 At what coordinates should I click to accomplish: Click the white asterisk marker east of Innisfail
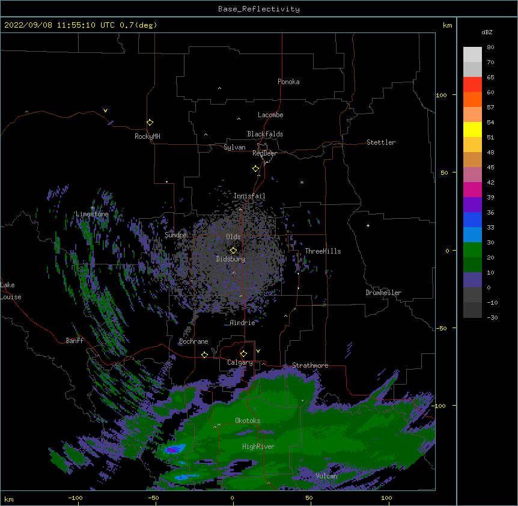(x=302, y=182)
